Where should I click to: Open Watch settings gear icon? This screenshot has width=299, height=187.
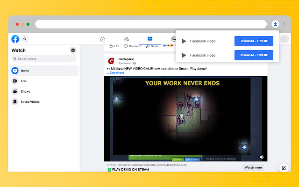click(x=73, y=50)
